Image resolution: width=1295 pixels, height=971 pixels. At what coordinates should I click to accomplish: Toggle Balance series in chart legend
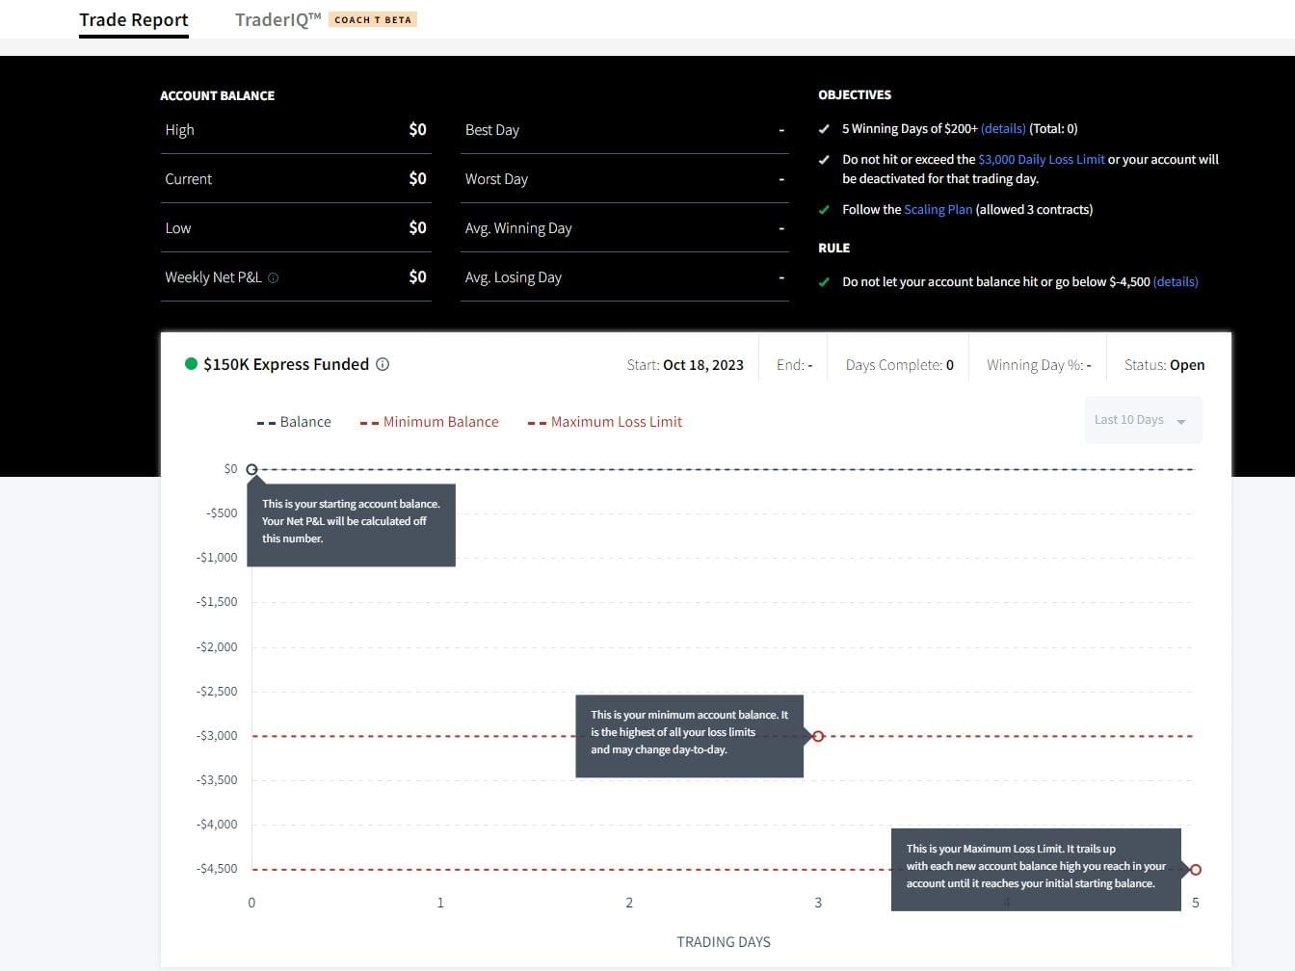(x=294, y=422)
